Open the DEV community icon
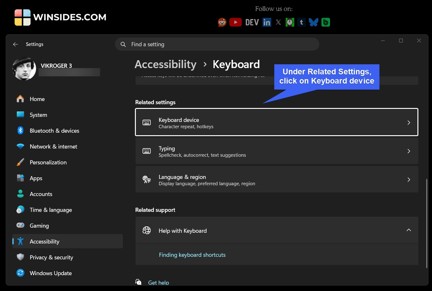The height and width of the screenshot is (291, 432). (252, 22)
